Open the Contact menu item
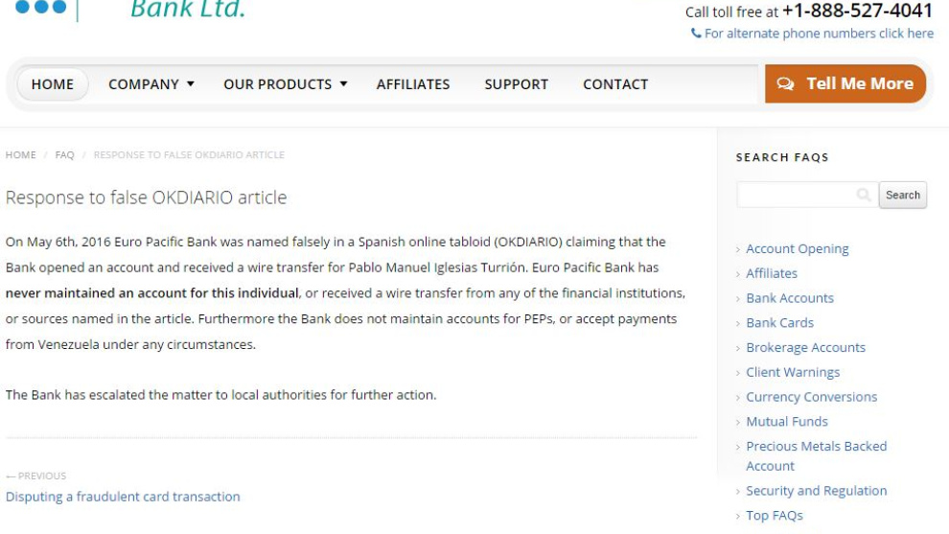The height and width of the screenshot is (534, 949). [x=615, y=84]
